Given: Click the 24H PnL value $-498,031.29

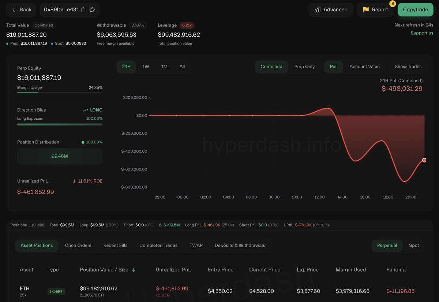Looking at the screenshot, I should 402,89.
